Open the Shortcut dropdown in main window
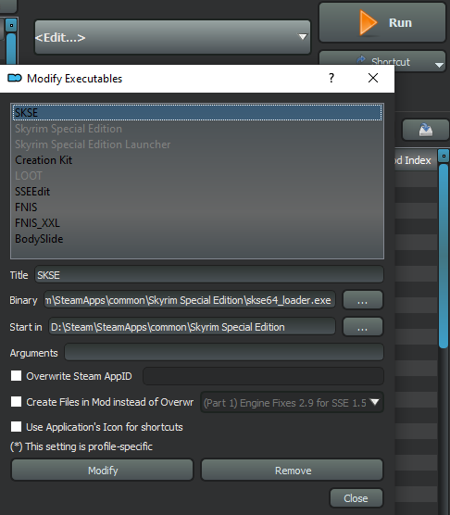 [382, 61]
